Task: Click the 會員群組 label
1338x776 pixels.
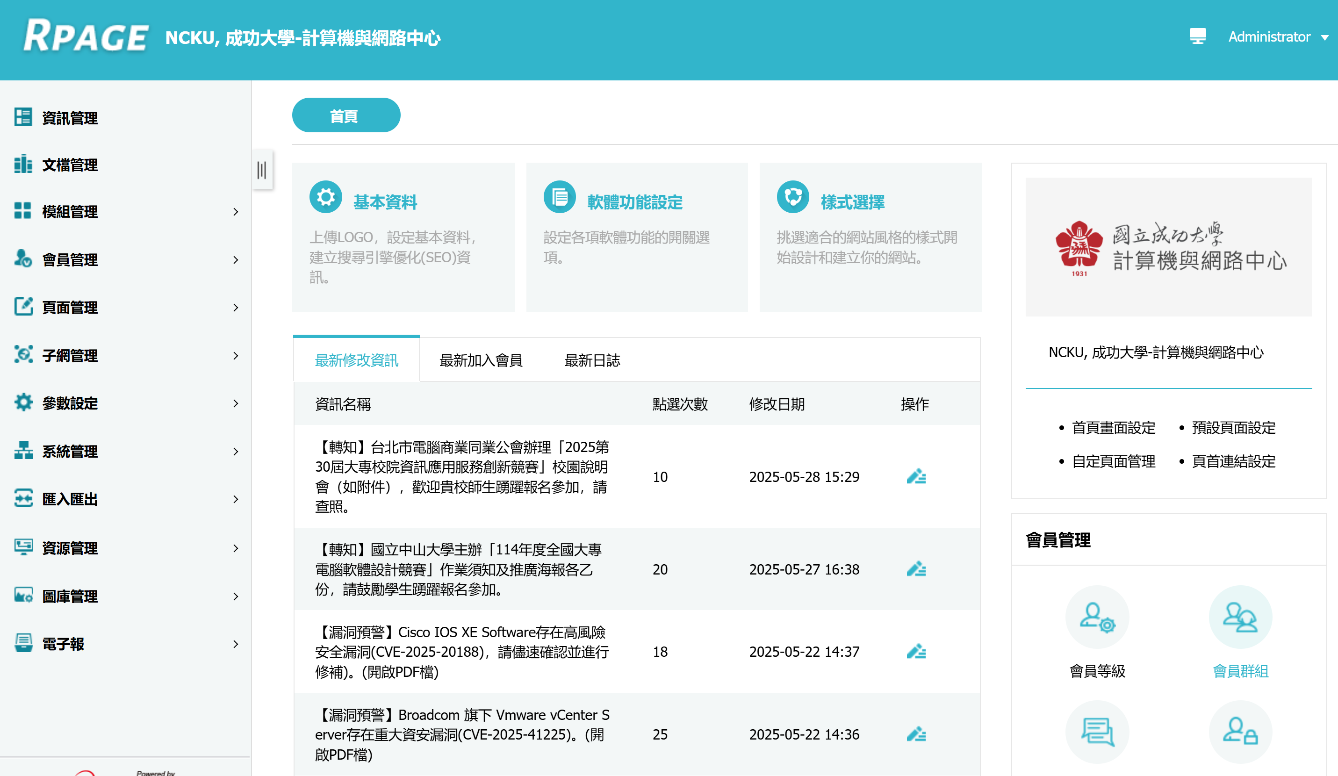Action: click(1240, 671)
